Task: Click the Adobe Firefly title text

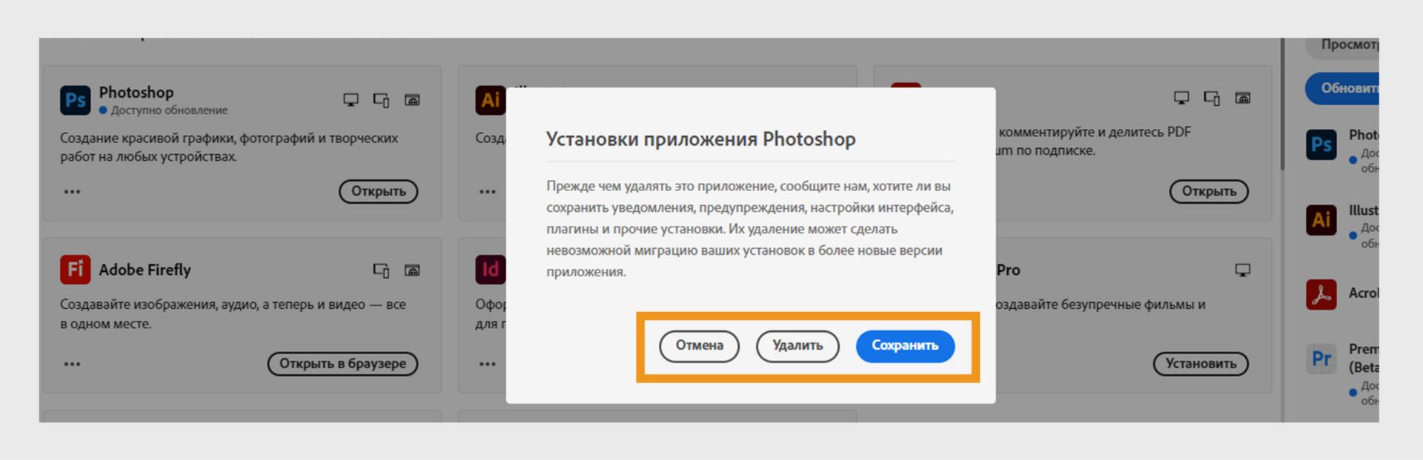Action: 145,270
